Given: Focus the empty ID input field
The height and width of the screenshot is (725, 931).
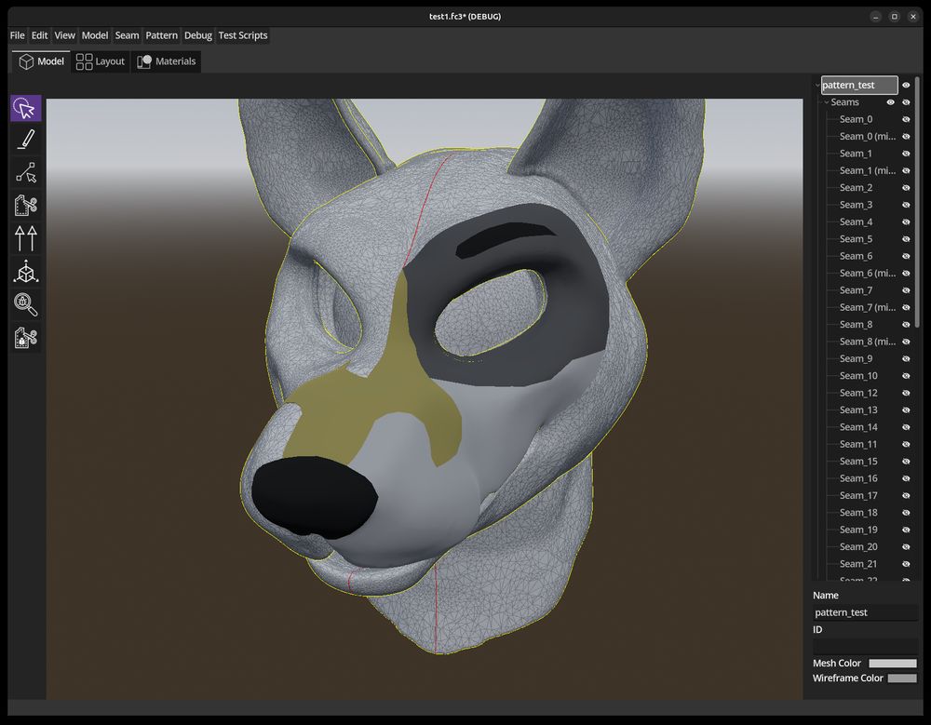Looking at the screenshot, I should 865,647.
